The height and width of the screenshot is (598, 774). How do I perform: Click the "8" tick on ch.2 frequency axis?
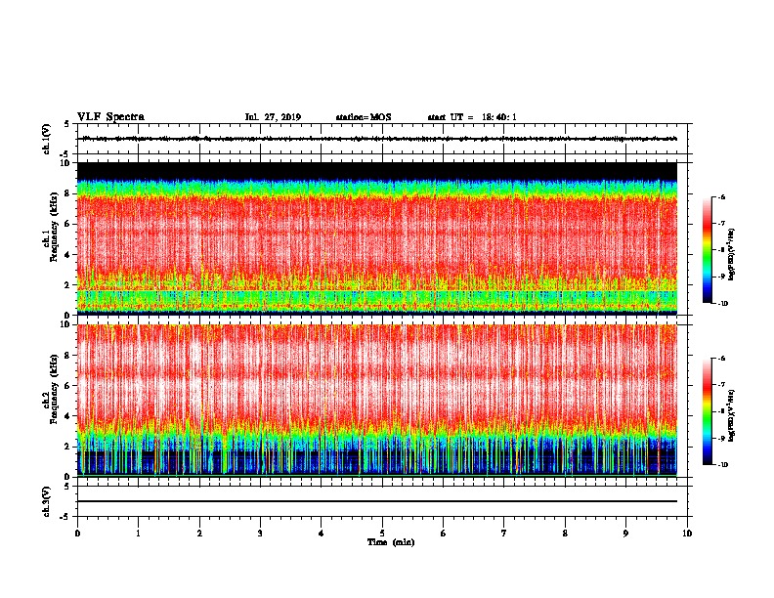tap(67, 356)
